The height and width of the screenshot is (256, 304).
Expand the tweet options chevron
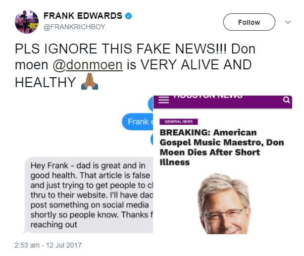(x=288, y=22)
